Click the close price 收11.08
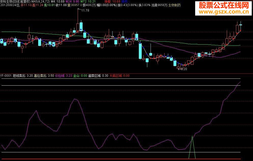Viewport: 253px width, 161px height. click(61, 5)
